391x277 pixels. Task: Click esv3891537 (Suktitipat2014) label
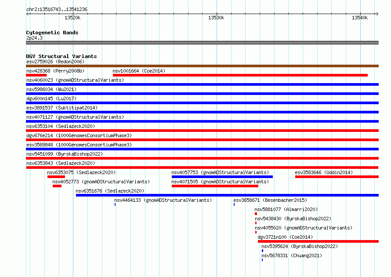62,108
